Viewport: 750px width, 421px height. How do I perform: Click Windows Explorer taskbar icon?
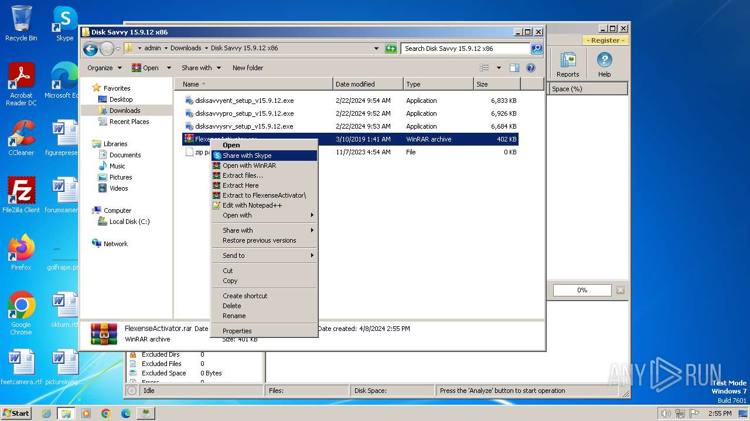click(66, 413)
